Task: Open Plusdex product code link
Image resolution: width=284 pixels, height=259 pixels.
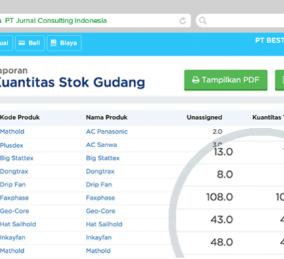Action: [12, 145]
